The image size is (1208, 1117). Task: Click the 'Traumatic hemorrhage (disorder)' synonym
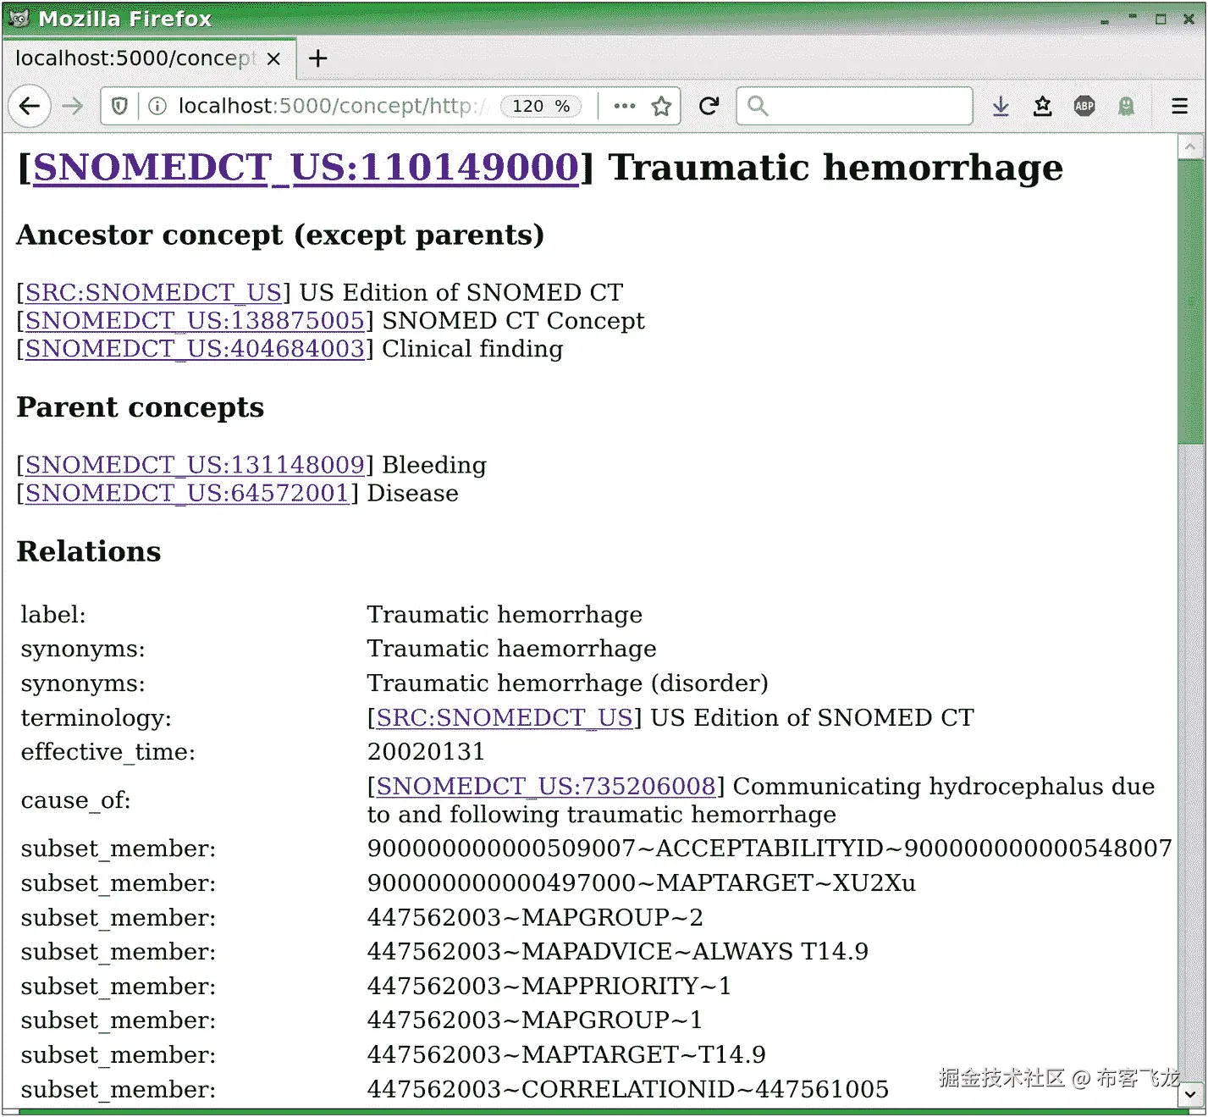click(568, 683)
